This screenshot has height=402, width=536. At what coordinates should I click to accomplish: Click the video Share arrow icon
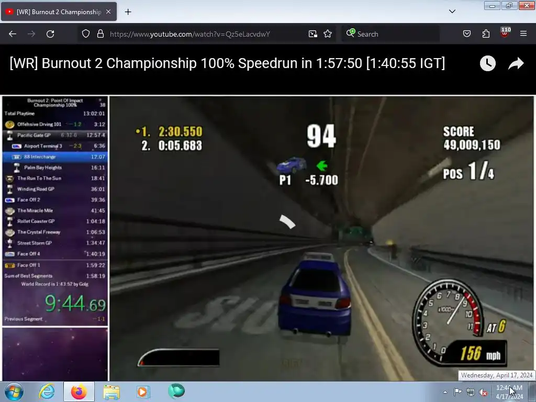516,63
